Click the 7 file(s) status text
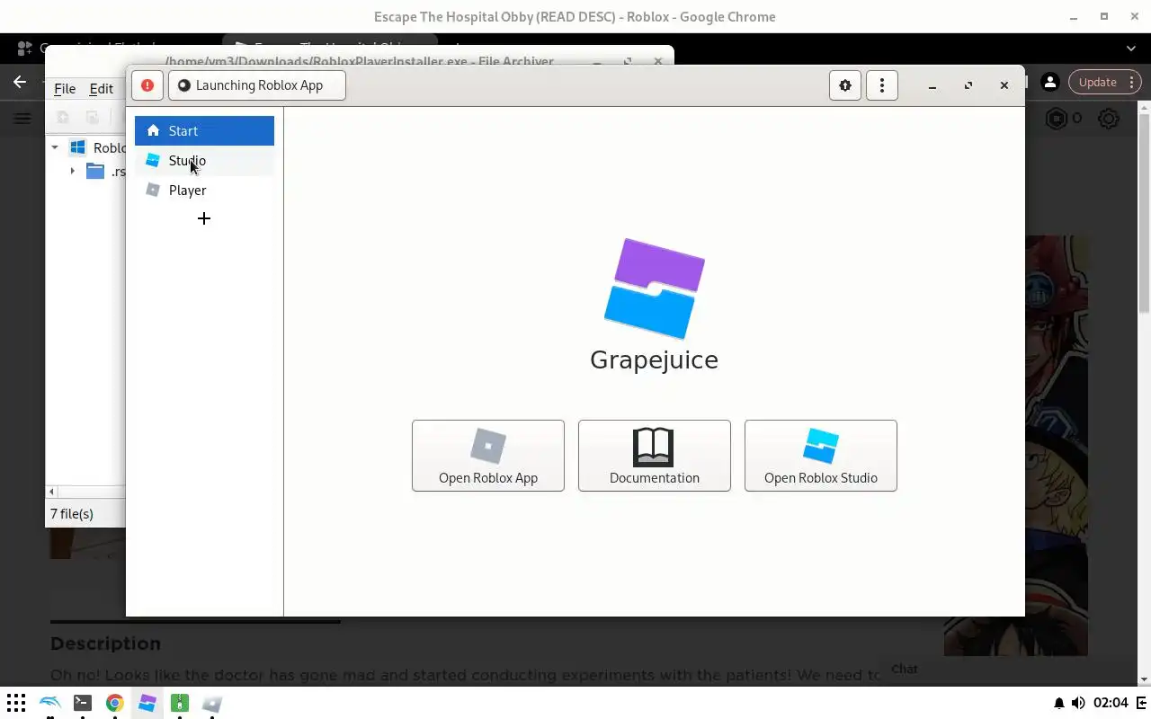The height and width of the screenshot is (719, 1151). pos(72,514)
